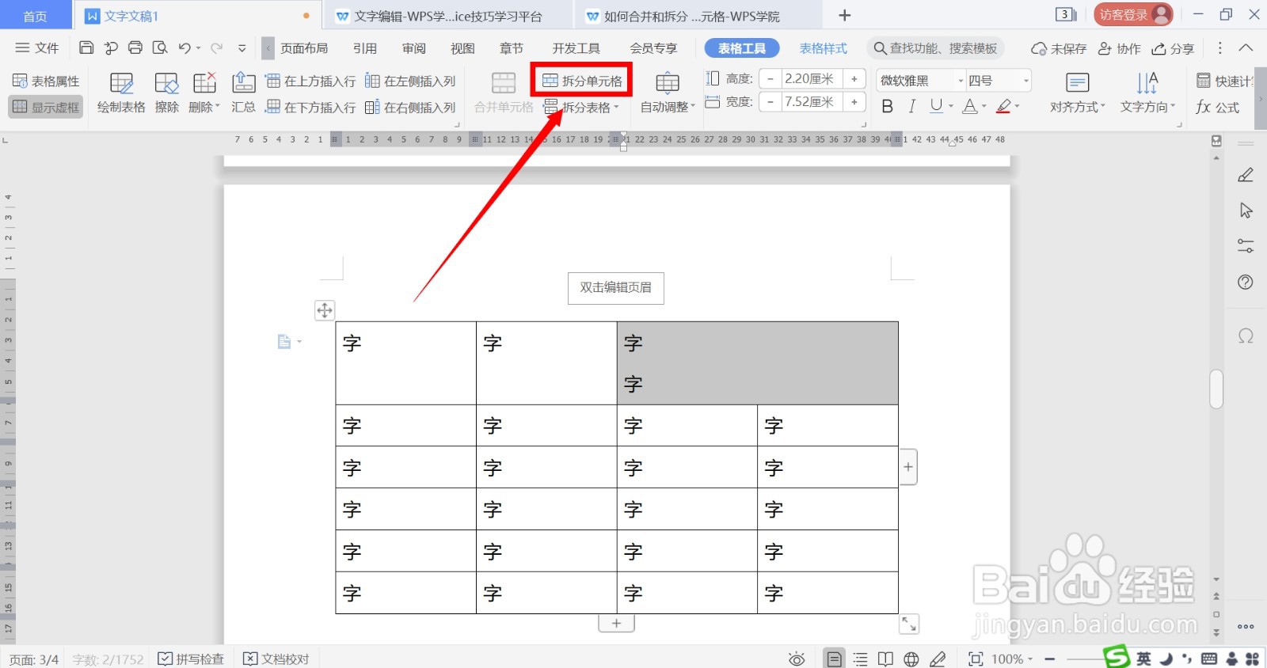This screenshot has width=1267, height=668.
Task: Open the Formula (fx 公式) tool
Action: (1217, 107)
